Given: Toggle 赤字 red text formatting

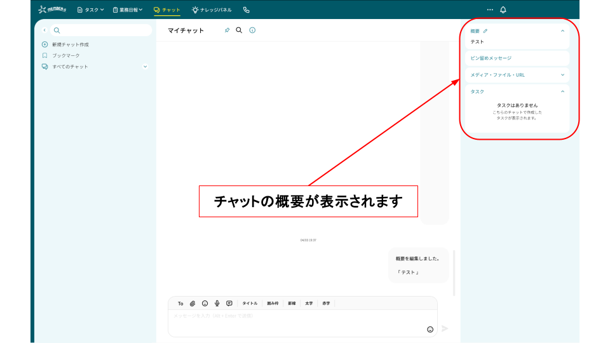Looking at the screenshot, I should (x=326, y=304).
